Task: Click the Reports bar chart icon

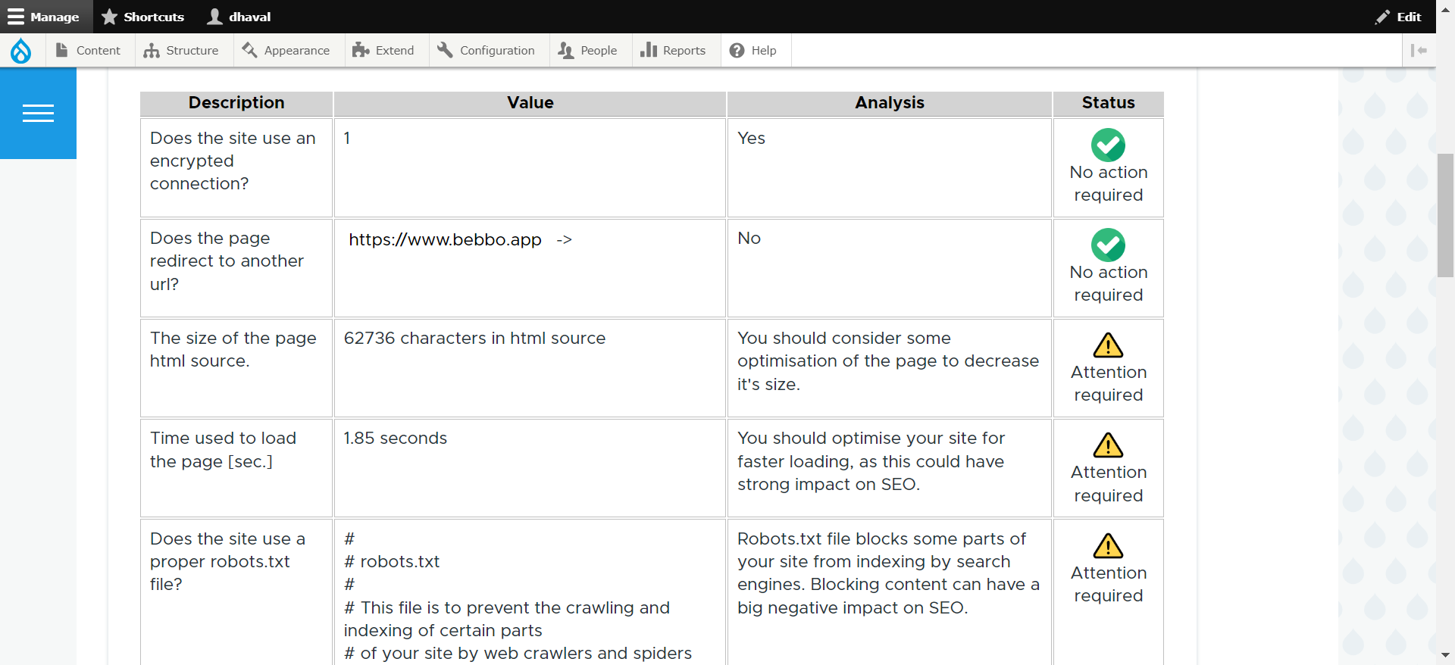Action: pyautogui.click(x=649, y=50)
